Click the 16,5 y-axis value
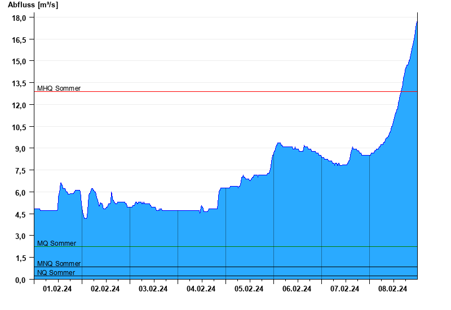The width and height of the screenshot is (451, 310). click(x=19, y=40)
